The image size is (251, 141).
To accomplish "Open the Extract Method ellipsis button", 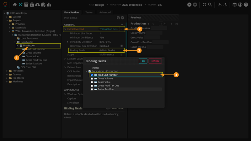I will (x=121, y=29).
